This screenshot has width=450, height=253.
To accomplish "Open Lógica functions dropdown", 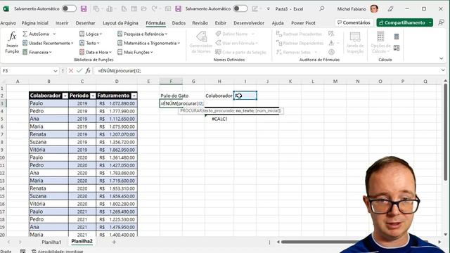I will [x=91, y=34].
